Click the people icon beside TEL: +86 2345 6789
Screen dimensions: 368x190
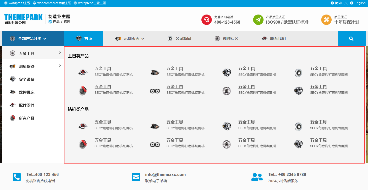pos(257,177)
